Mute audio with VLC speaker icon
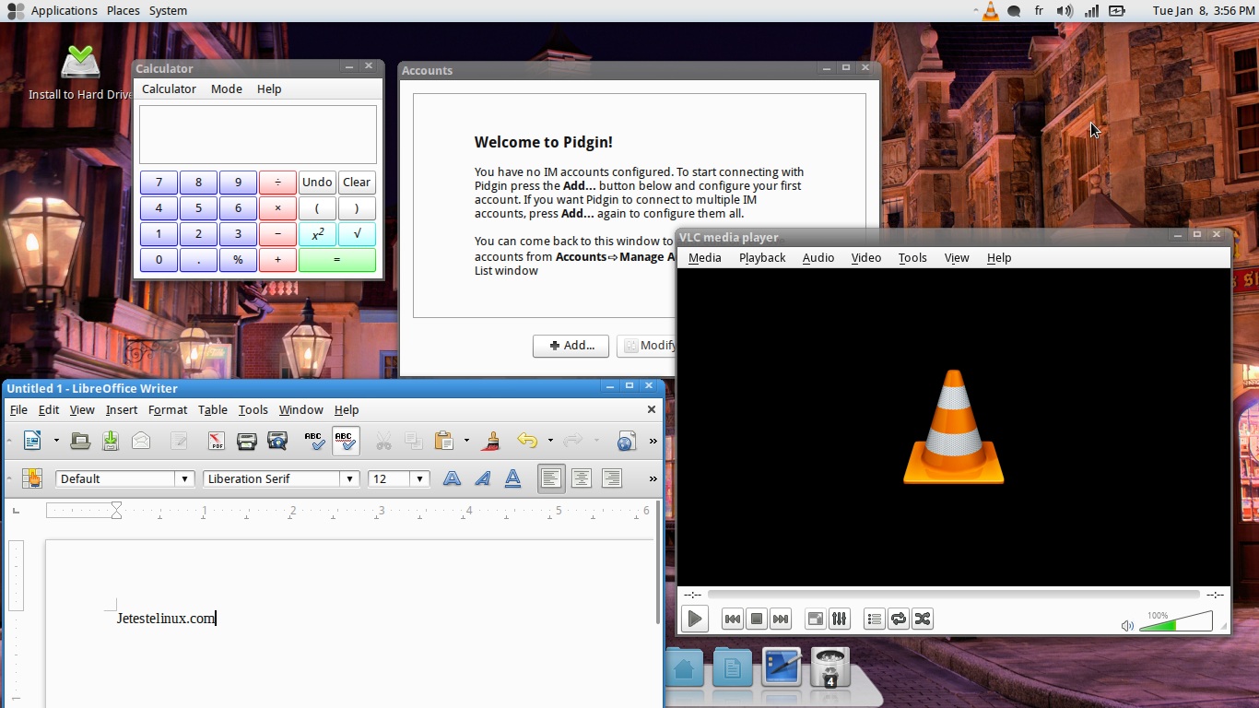The width and height of the screenshot is (1259, 708). pos(1127,626)
